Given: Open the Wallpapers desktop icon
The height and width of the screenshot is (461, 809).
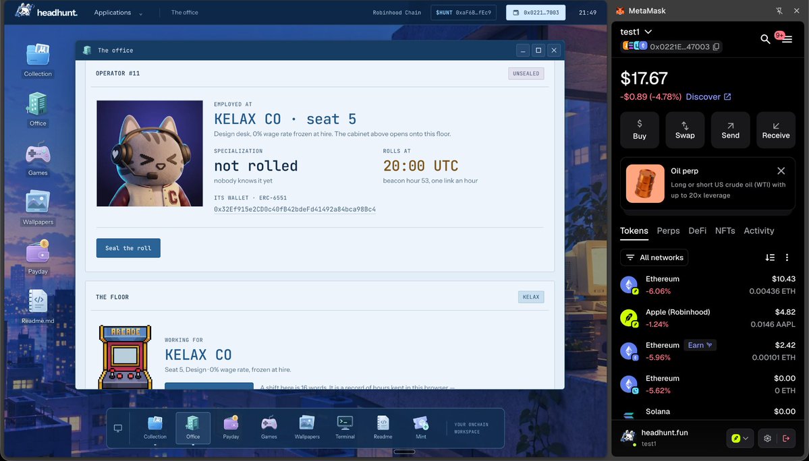Looking at the screenshot, I should tap(38, 208).
